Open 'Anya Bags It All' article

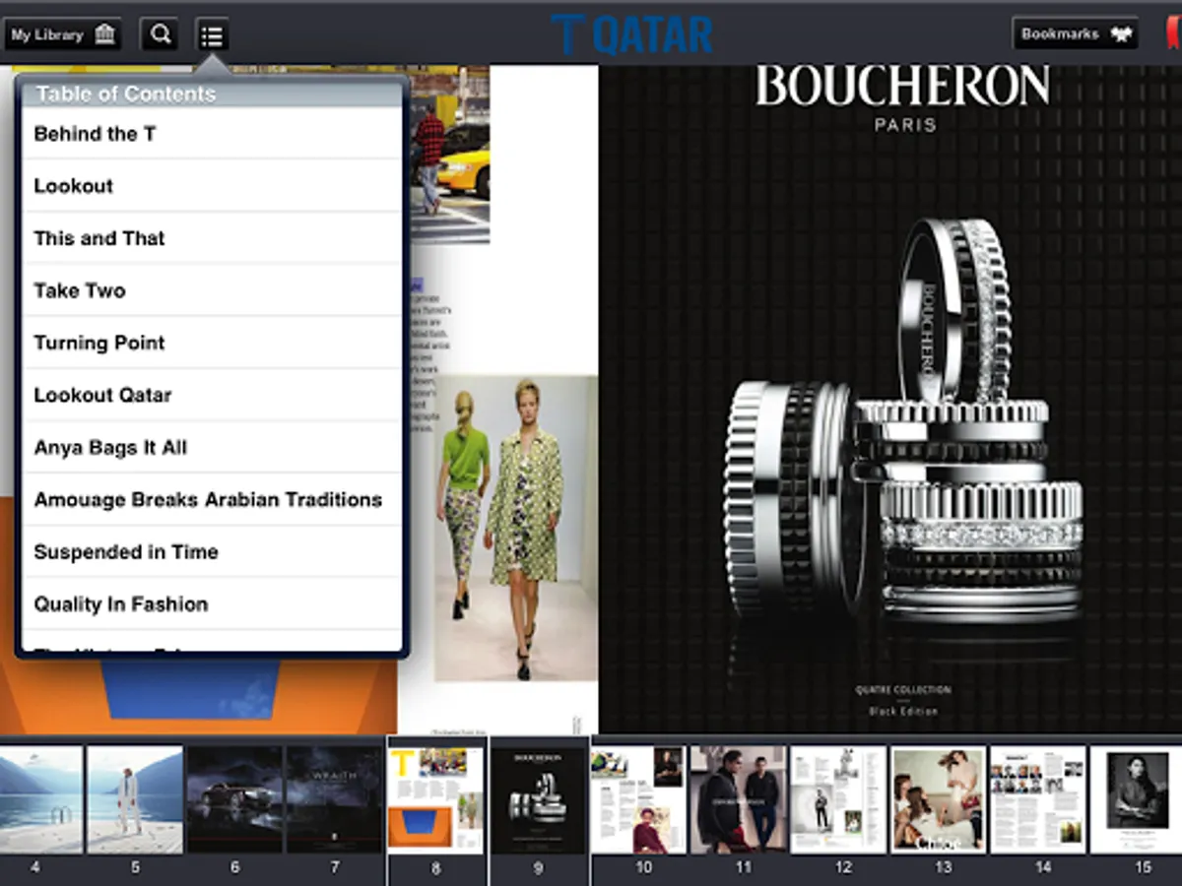(212, 447)
